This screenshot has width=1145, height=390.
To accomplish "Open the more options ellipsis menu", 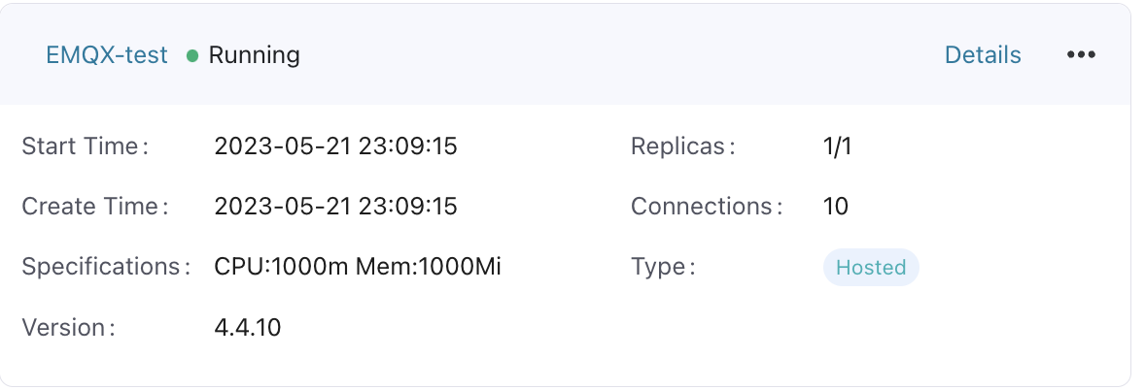I will (x=1081, y=55).
